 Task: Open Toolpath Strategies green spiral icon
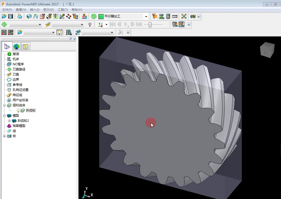click(94, 16)
